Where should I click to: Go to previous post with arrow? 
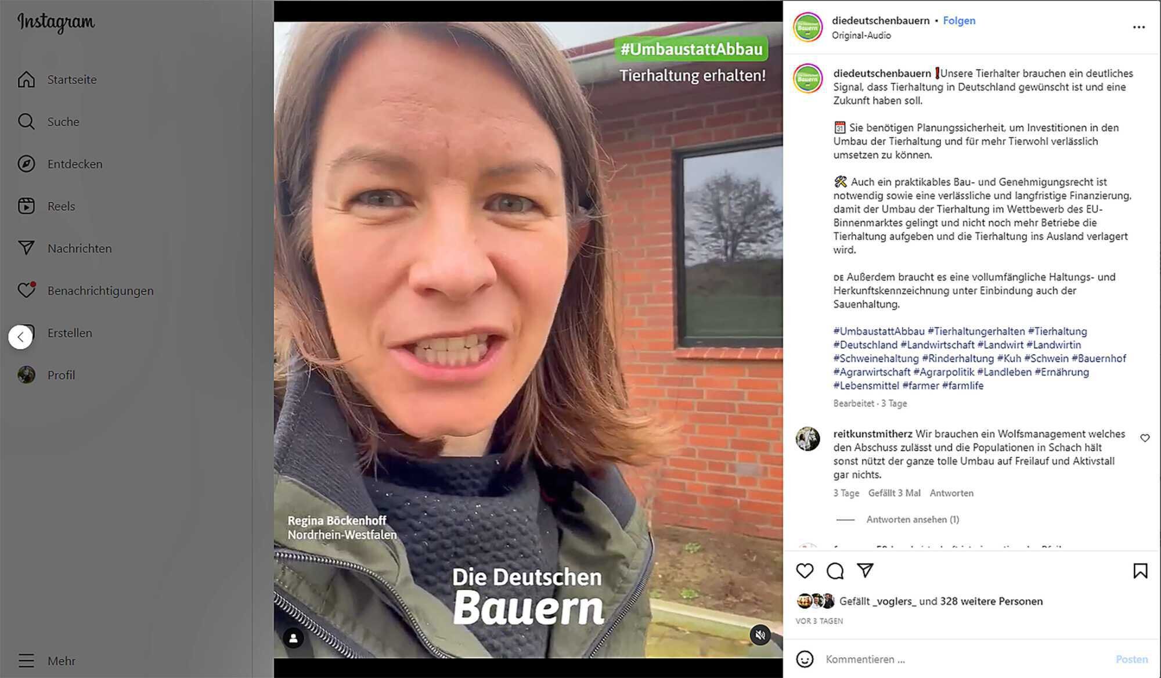point(20,337)
